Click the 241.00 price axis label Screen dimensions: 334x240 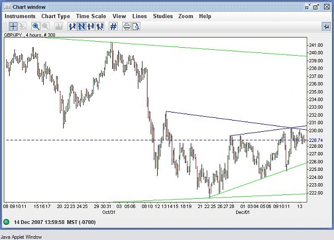(x=316, y=45)
